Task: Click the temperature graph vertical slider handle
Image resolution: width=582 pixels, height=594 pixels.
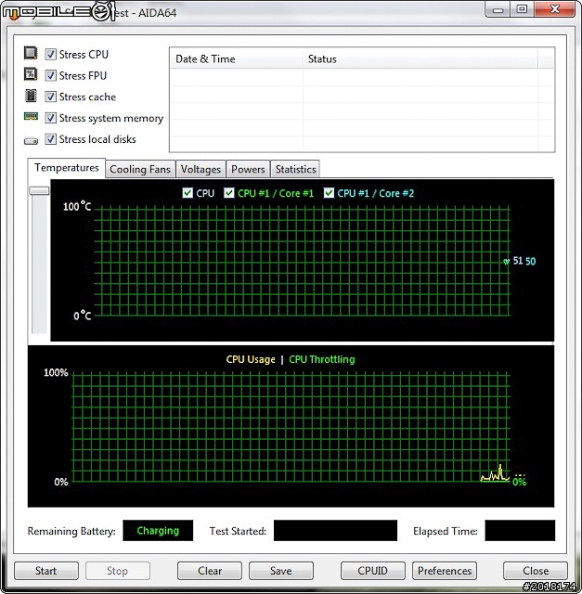Action: [39, 190]
